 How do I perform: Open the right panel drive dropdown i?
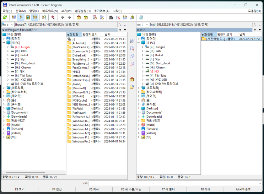[x=142, y=25]
